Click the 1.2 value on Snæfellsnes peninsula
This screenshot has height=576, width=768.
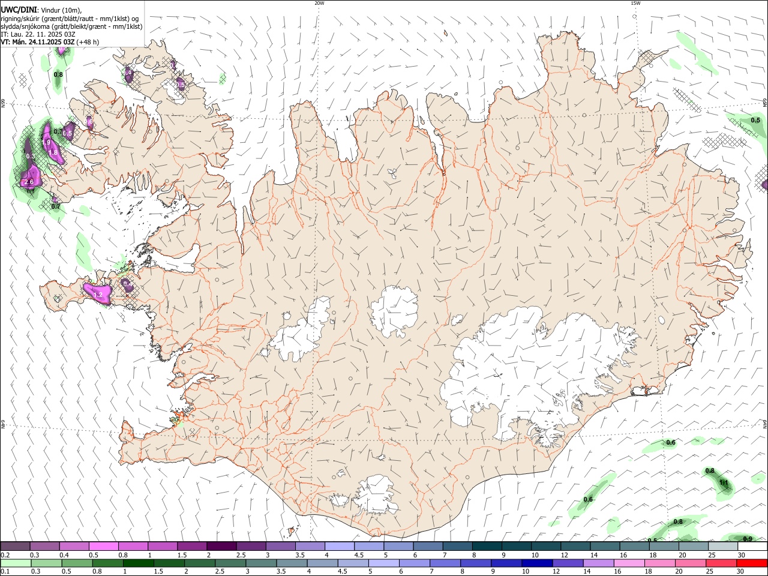pos(98,295)
